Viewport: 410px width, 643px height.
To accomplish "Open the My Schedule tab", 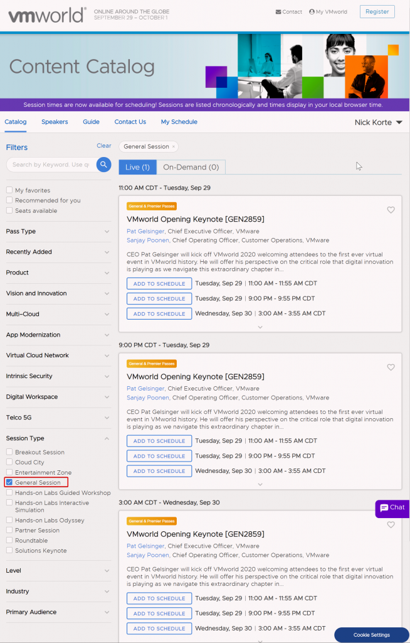I will (179, 122).
